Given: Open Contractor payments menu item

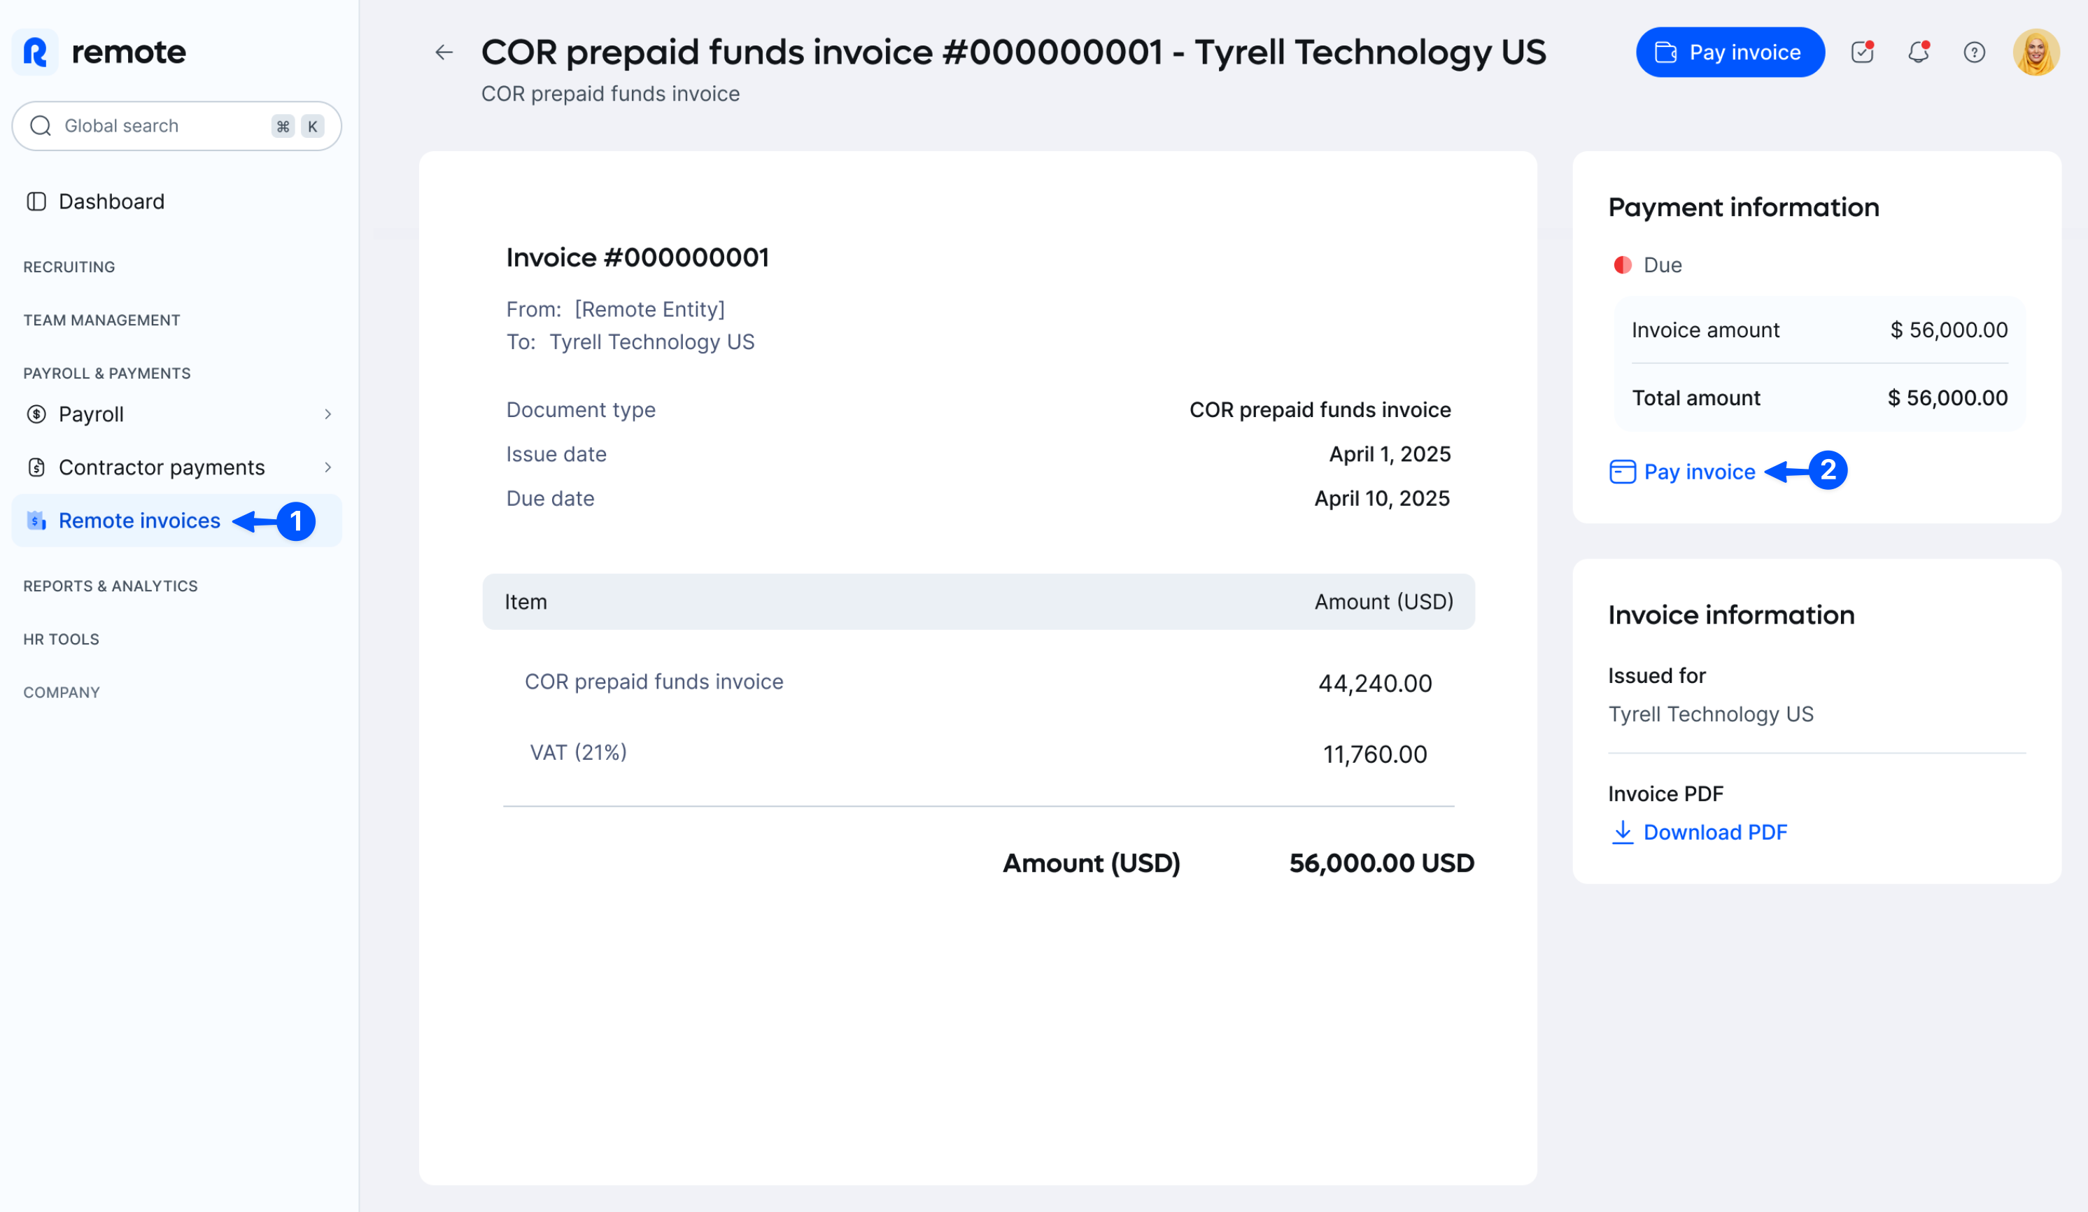Looking at the screenshot, I should 176,467.
